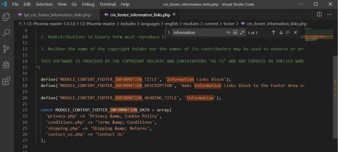Screen dimensions: 338x152
Task: Close the cm_footer_information_links.php tab
Action: coord(174,14)
